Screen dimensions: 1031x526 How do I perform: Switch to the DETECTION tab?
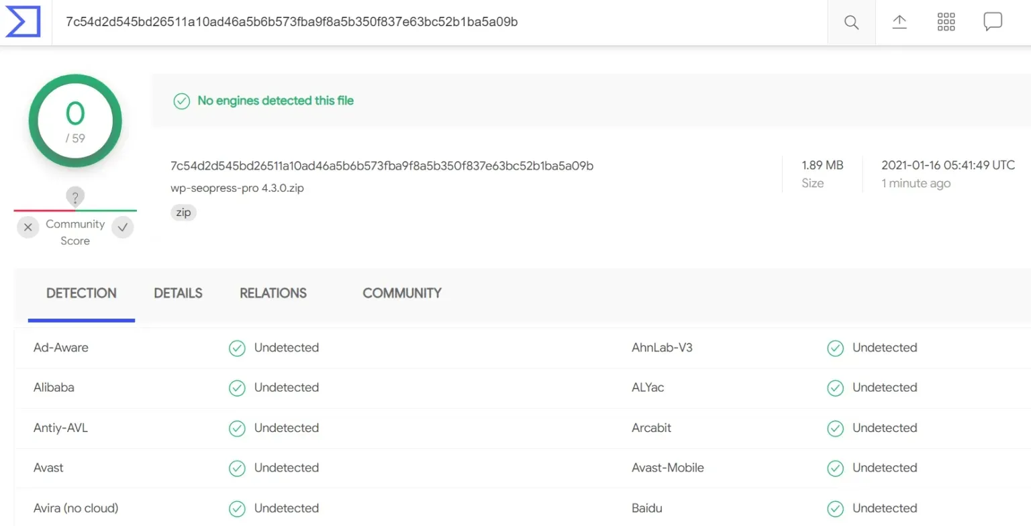tap(81, 293)
